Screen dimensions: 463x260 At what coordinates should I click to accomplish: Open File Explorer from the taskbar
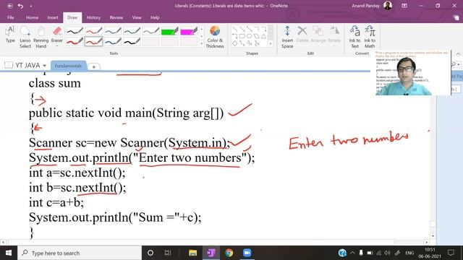coord(193,253)
